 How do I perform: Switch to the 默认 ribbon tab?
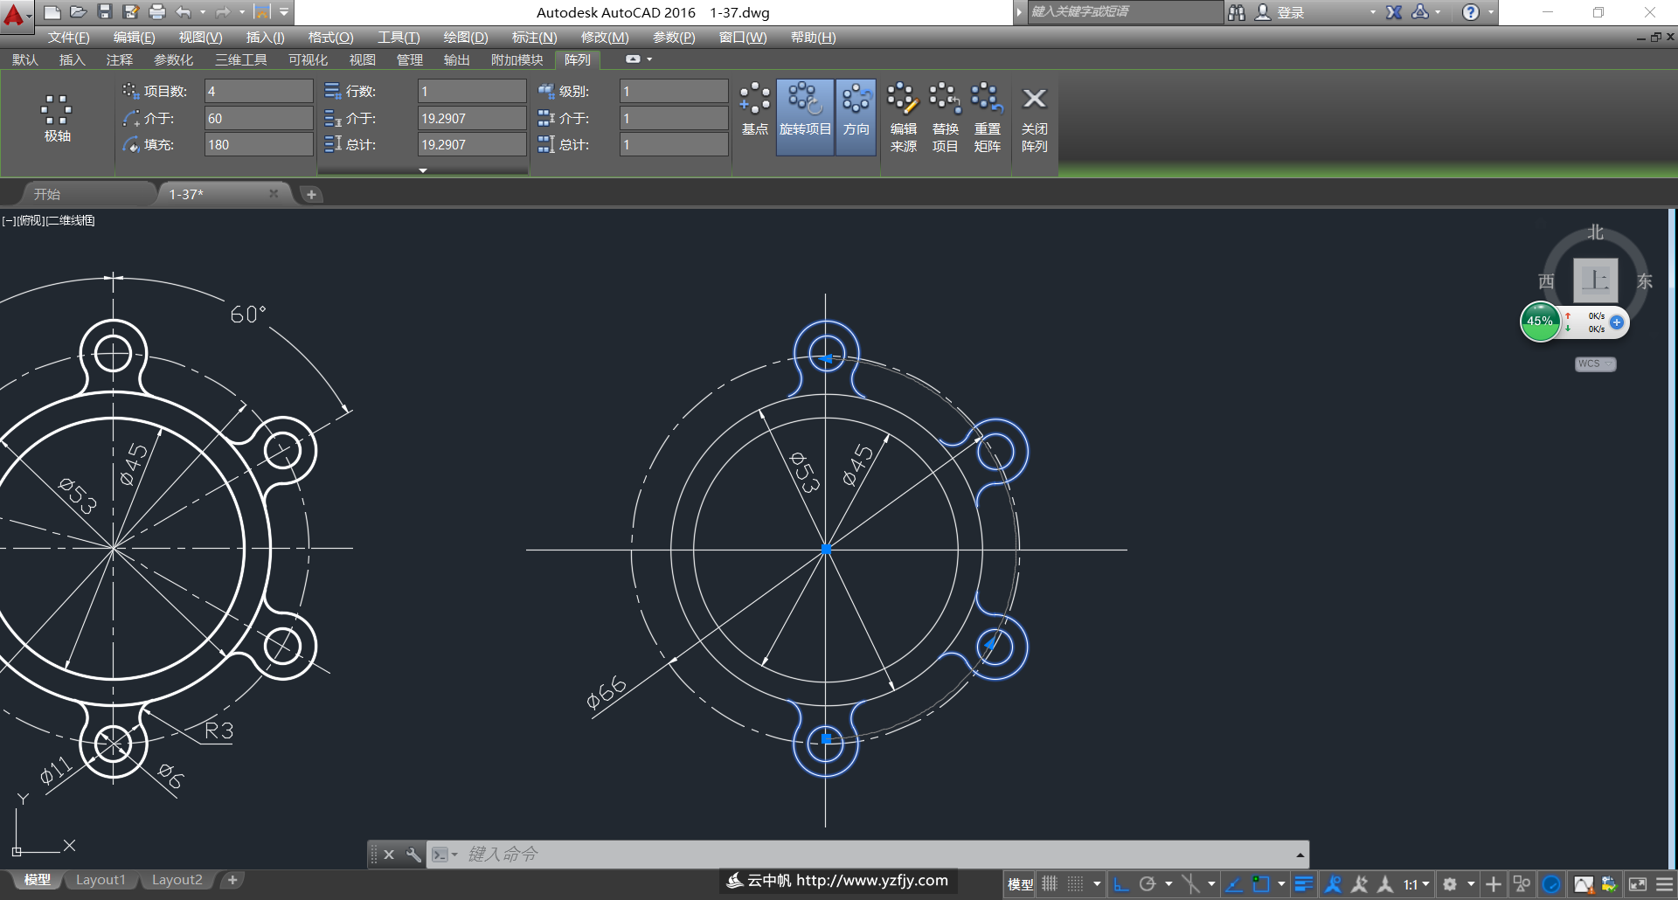pyautogui.click(x=25, y=59)
